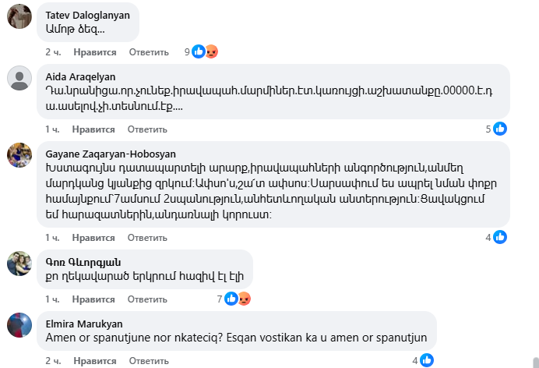Open Elmira Marukyan's profile name link
The height and width of the screenshot is (368, 539).
tap(84, 324)
